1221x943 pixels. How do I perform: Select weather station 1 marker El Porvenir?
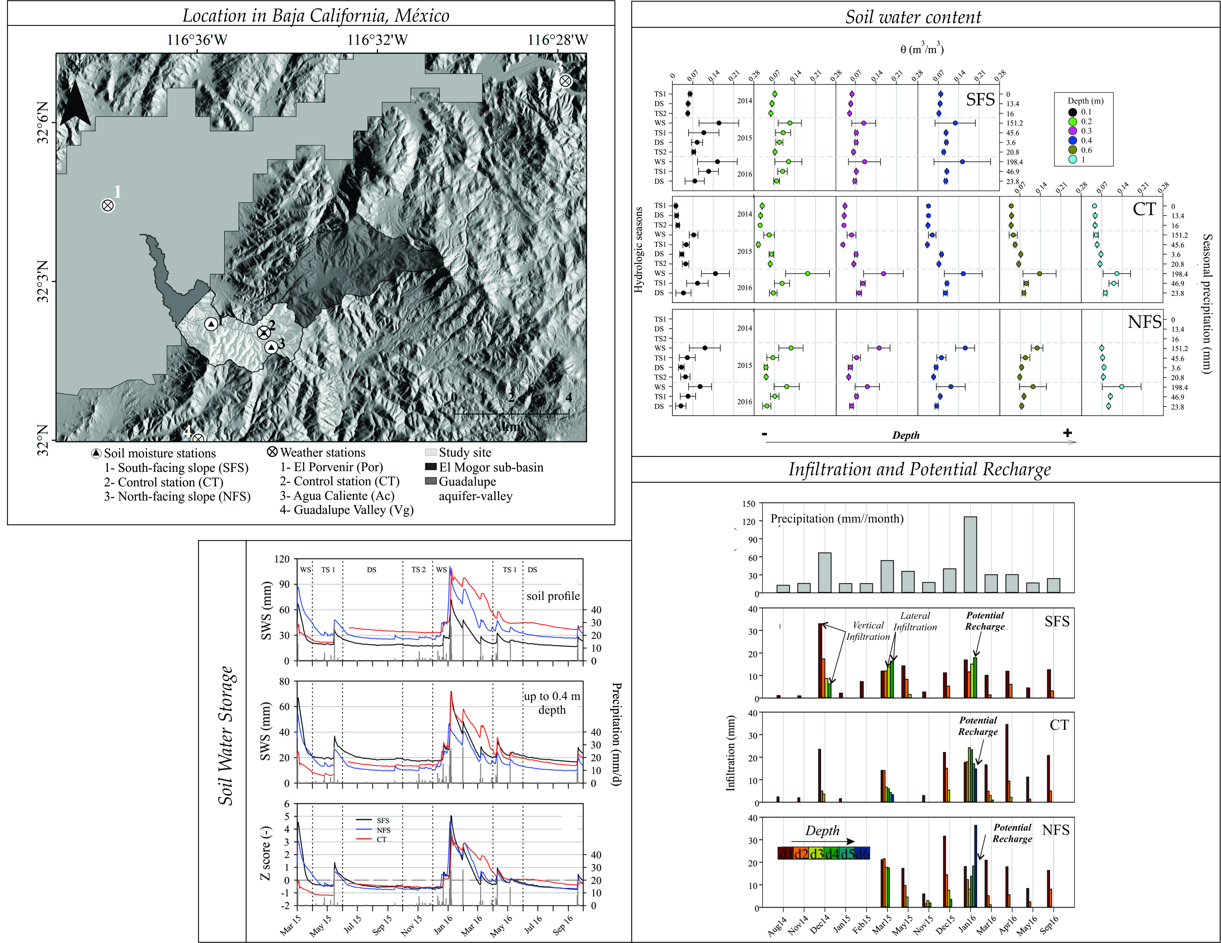tap(108, 205)
